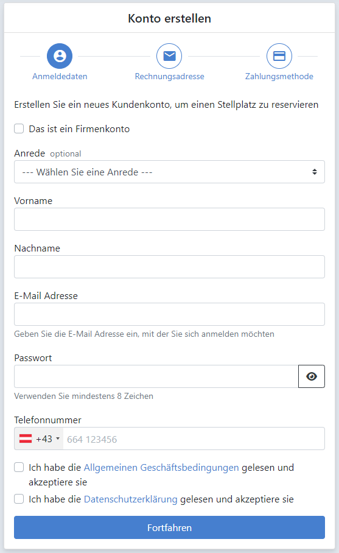Click into the Telefonnummer number field
This screenshot has height=553, width=339.
[x=194, y=439]
